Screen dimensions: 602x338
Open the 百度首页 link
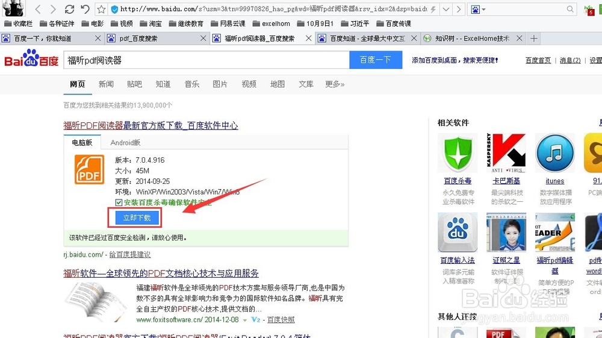click(538, 60)
